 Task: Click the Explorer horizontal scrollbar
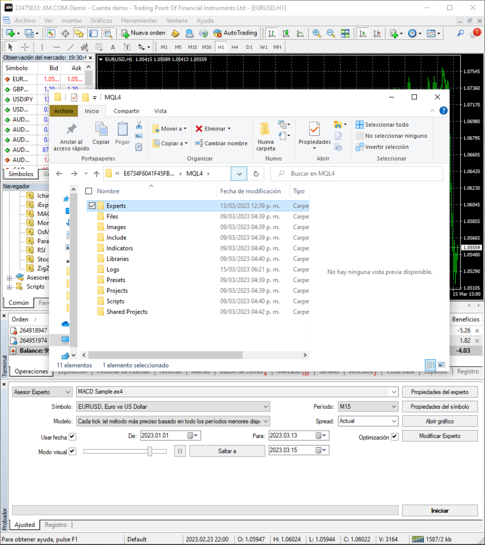click(x=165, y=355)
